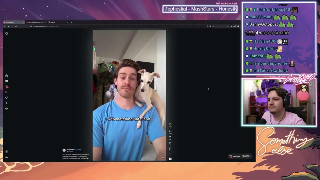Click NormyKurd in stream chat

(264, 49)
